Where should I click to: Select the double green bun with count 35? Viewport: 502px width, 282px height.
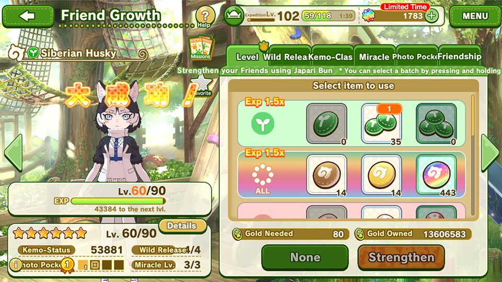[381, 124]
